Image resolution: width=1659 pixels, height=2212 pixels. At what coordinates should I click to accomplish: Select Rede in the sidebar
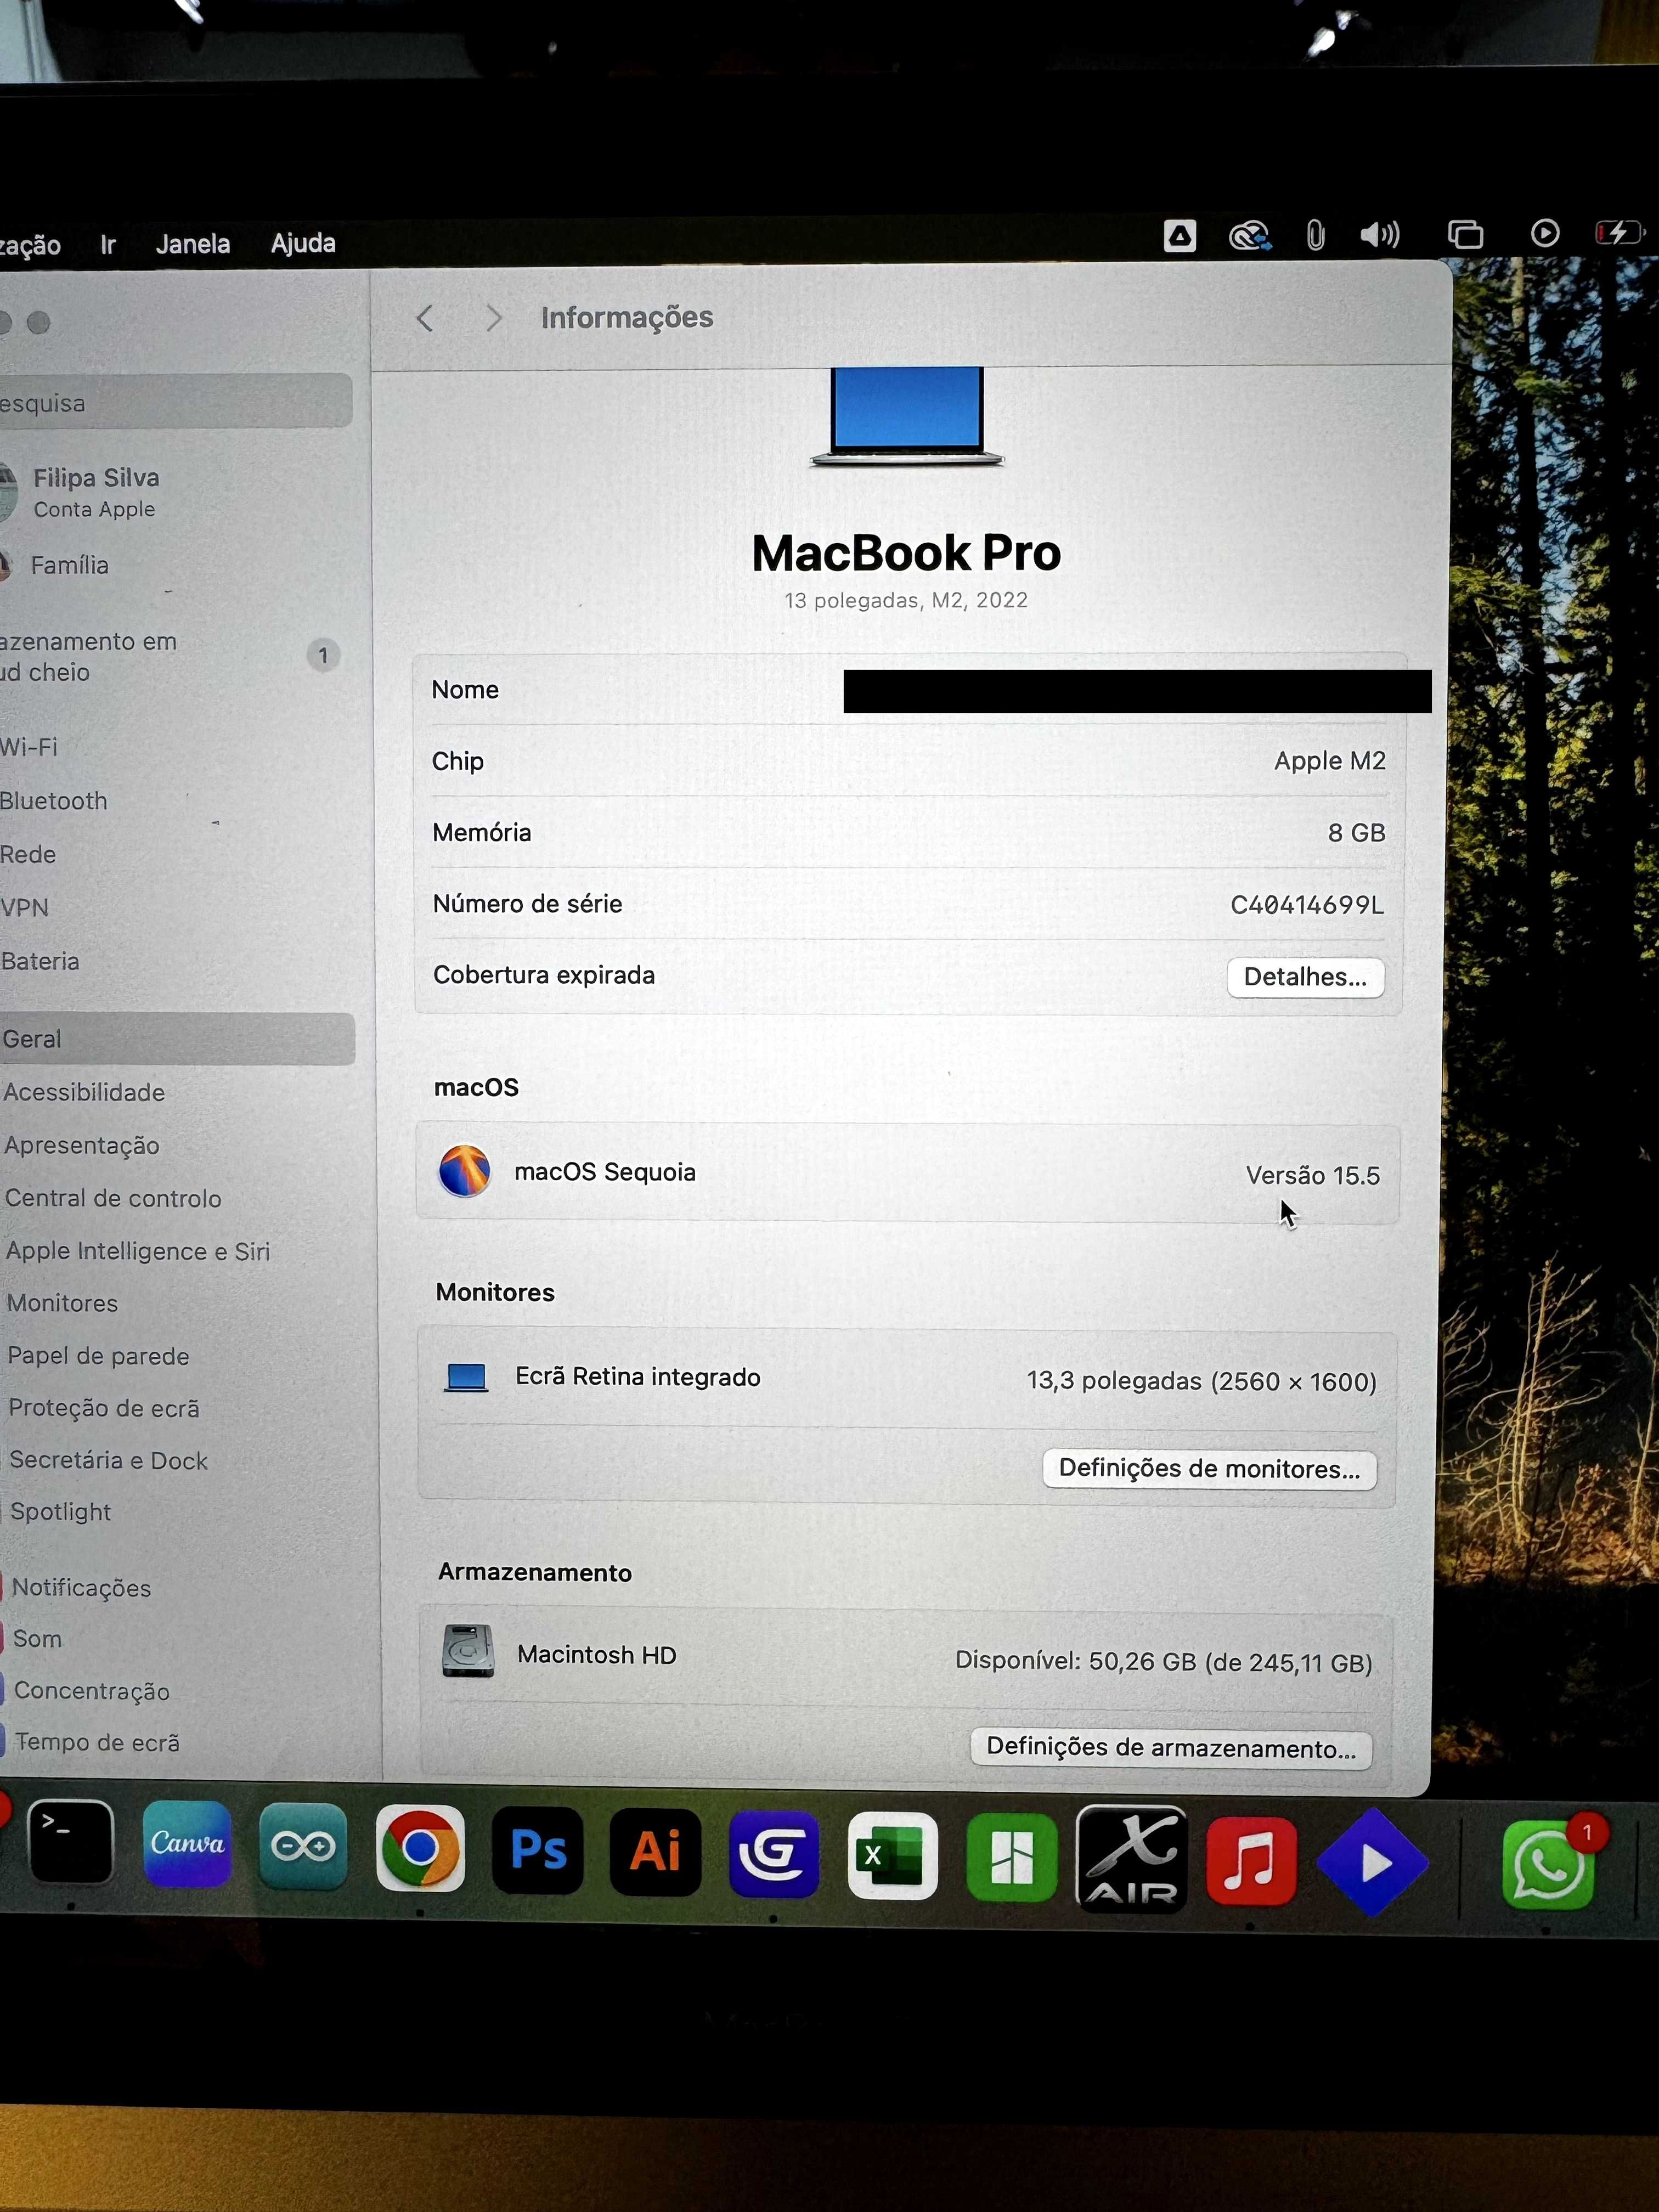coord(28,854)
